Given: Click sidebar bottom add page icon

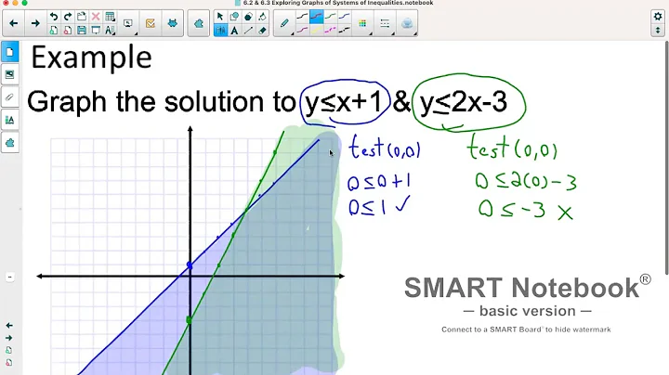Looking at the screenshot, I should (x=9, y=350).
